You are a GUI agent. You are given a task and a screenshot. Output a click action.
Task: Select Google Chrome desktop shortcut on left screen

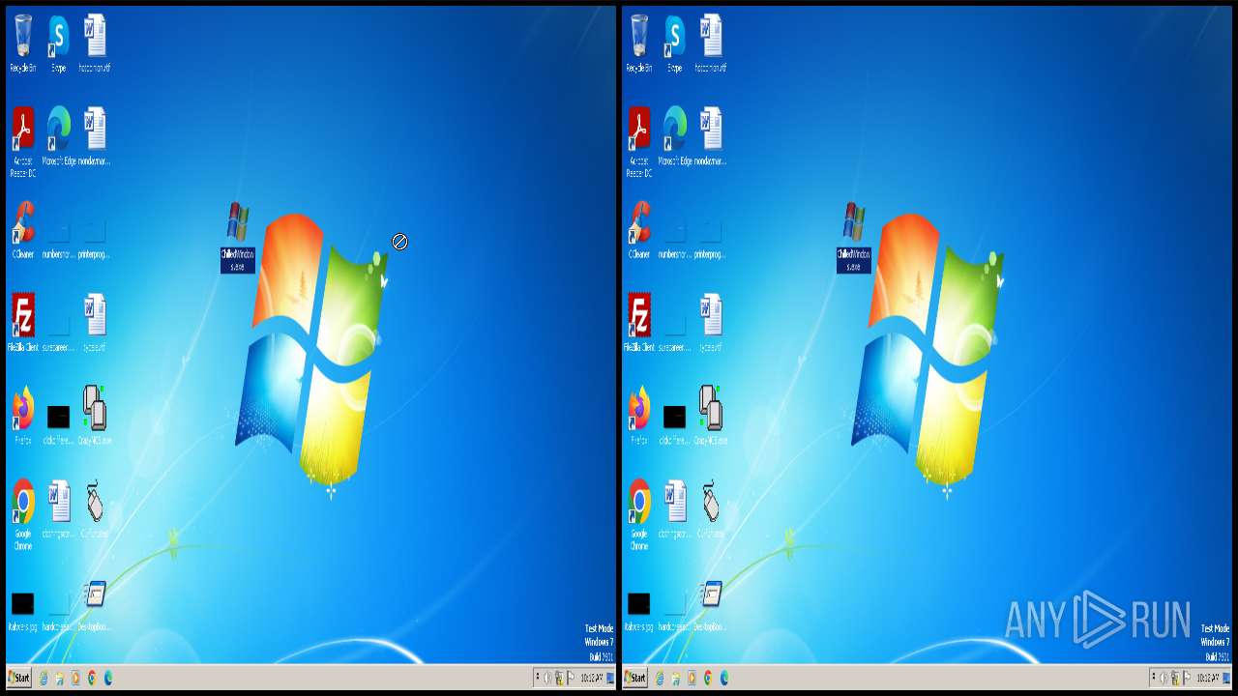[x=23, y=513]
